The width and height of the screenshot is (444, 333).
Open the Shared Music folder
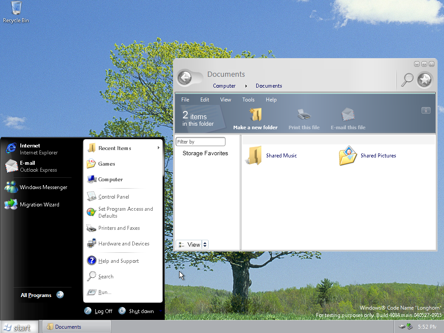click(x=254, y=156)
